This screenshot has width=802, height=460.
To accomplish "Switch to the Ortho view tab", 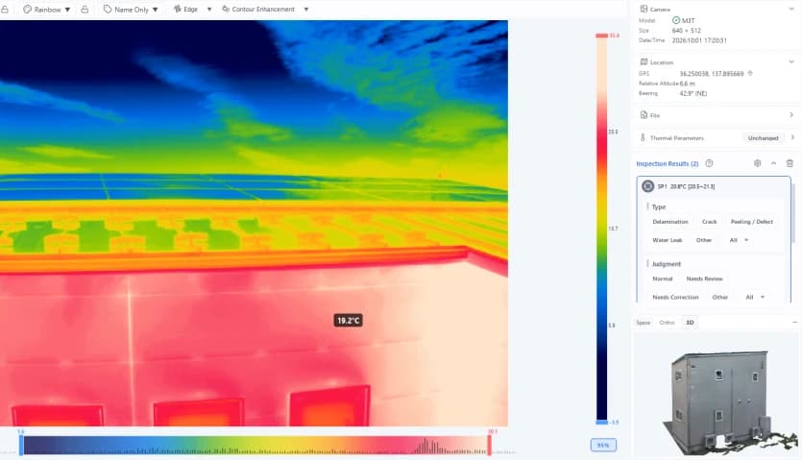I will click(667, 323).
